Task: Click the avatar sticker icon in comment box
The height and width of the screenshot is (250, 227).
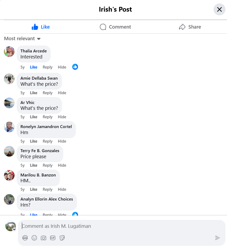Action: pyautogui.click(x=25, y=238)
